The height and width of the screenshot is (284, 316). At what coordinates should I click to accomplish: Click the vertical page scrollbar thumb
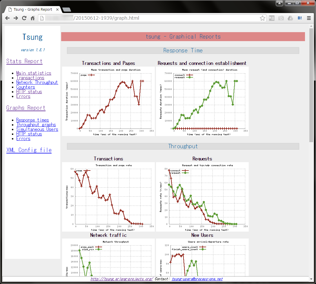[x=311, y=84]
